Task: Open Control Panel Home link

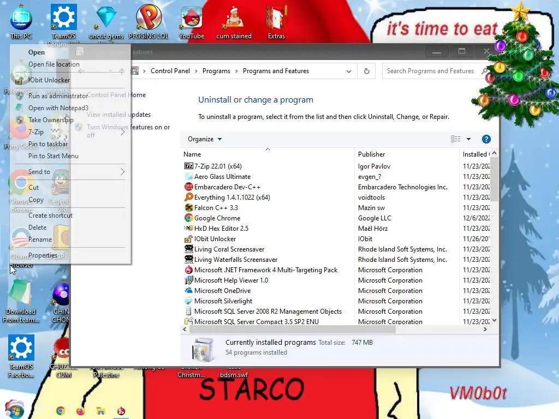Action: 117,95
